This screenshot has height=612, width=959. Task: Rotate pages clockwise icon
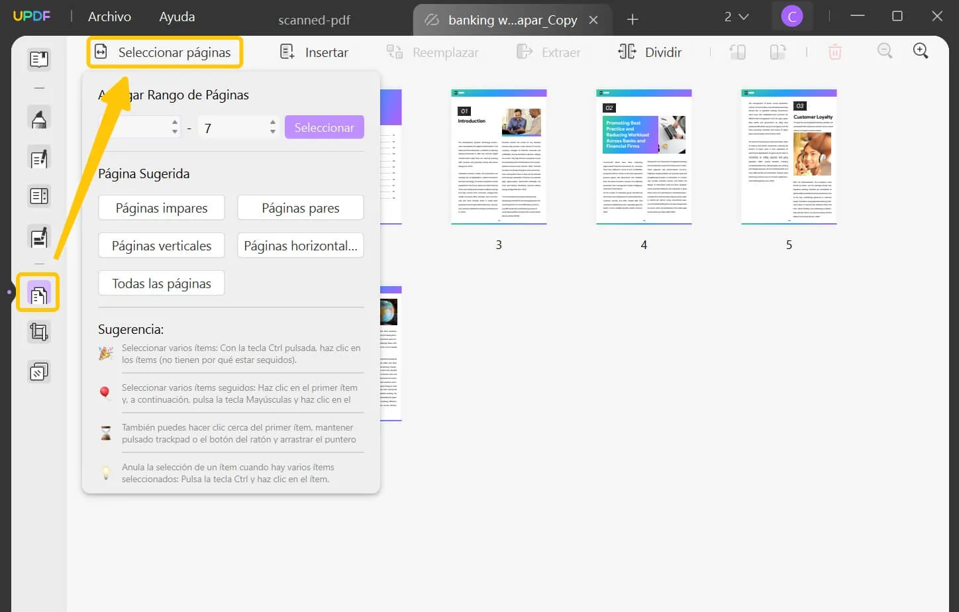point(778,52)
